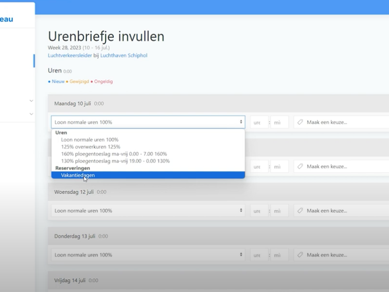Click the minutes field for Donderdag
Image resolution: width=389 pixels, height=292 pixels.
tap(279, 255)
